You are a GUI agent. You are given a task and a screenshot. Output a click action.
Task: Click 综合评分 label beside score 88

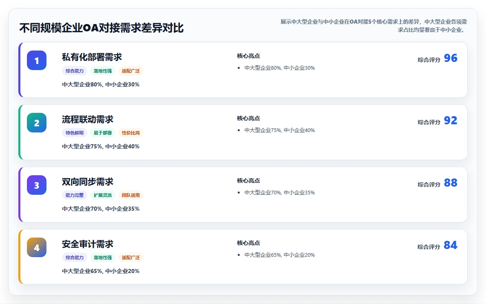click(429, 184)
